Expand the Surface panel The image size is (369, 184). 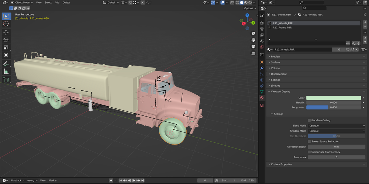[275, 62]
